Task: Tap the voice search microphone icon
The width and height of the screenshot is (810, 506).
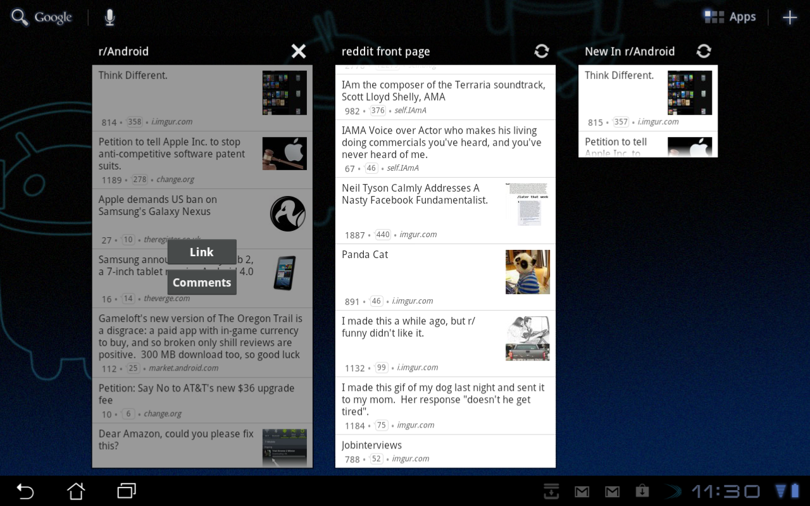Action: [108, 17]
